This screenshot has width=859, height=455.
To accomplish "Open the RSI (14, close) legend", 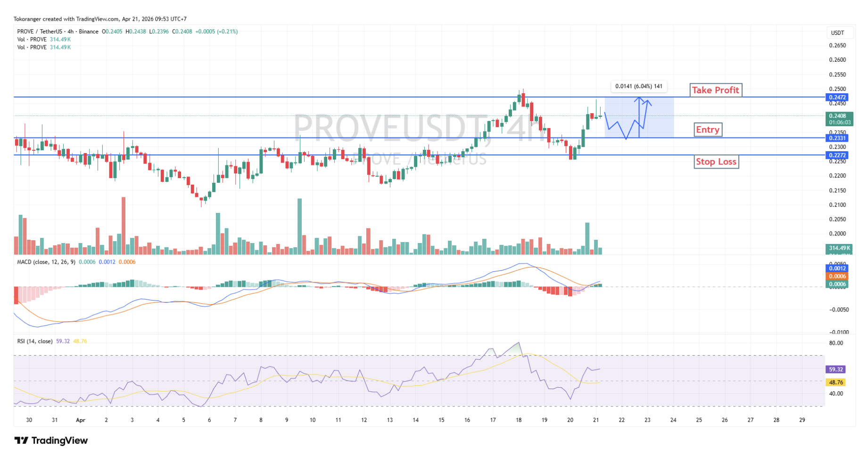I will 35,341.
